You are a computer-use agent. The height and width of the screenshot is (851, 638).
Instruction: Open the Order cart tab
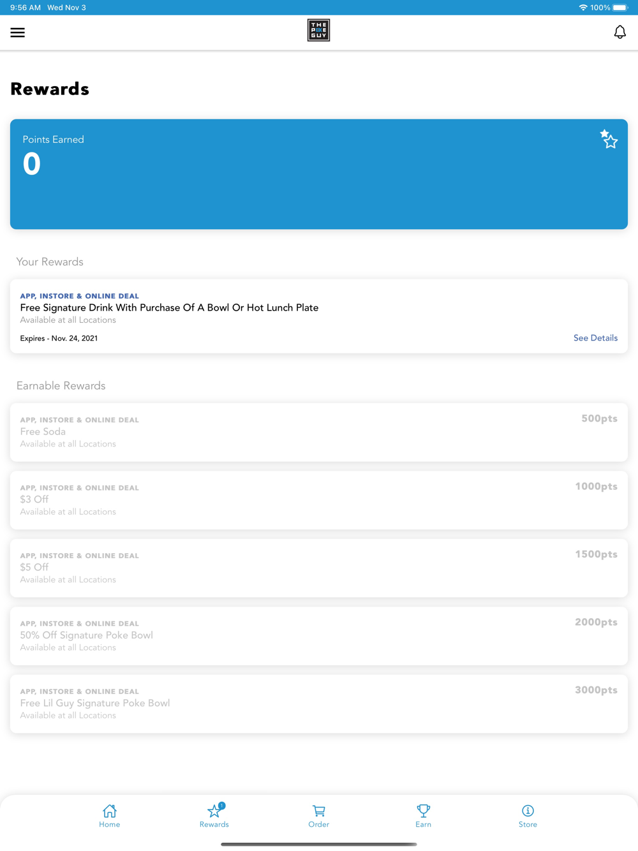318,815
